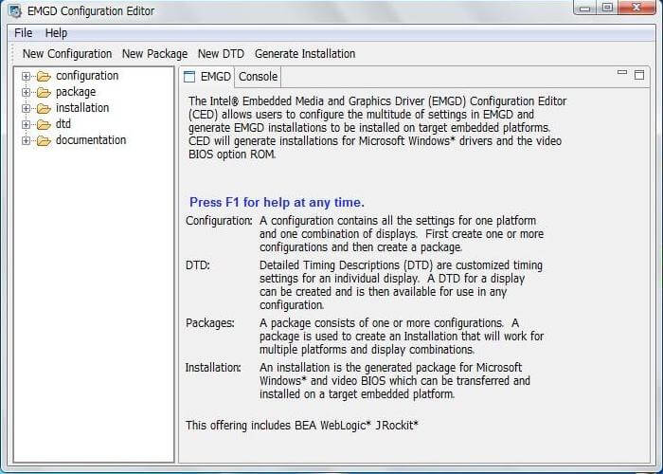Image resolution: width=663 pixels, height=474 pixels.
Task: Click the dtd folder icon
Action: (x=44, y=124)
